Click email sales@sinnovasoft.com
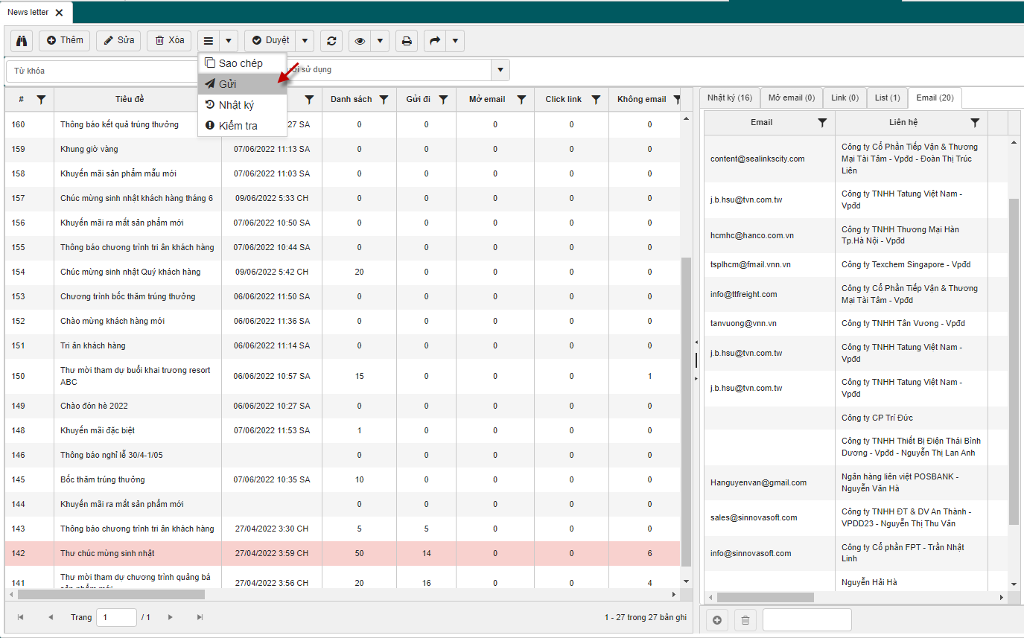The width and height of the screenshot is (1024, 638). pyautogui.click(x=754, y=517)
